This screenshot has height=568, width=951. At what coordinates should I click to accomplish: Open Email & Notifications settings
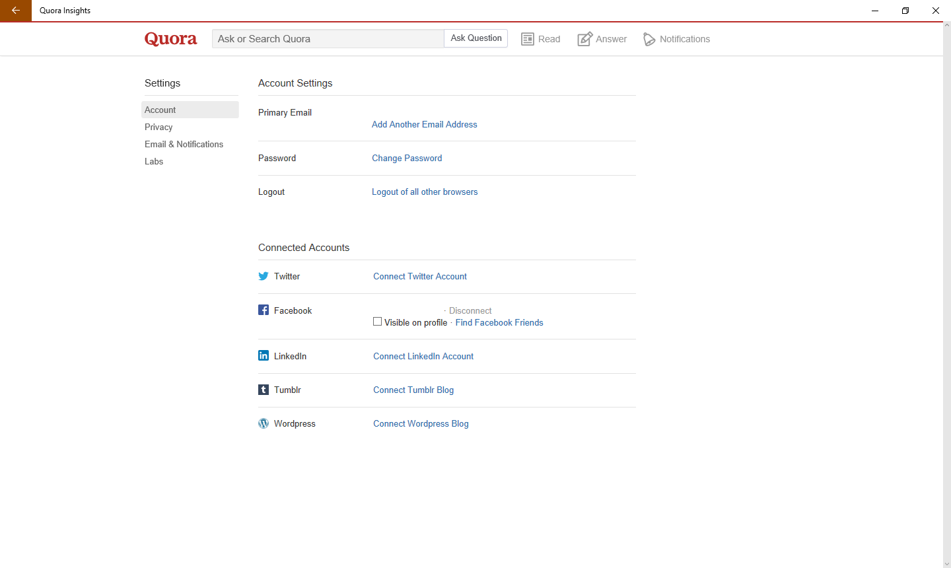pos(184,144)
